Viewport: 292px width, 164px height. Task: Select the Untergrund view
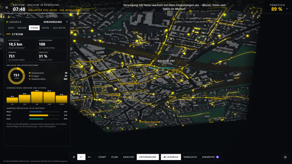pyautogui.click(x=148, y=157)
